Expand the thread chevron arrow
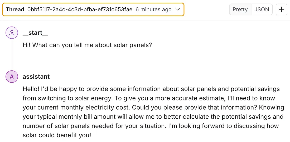This screenshot has height=142, width=290. 178,9
